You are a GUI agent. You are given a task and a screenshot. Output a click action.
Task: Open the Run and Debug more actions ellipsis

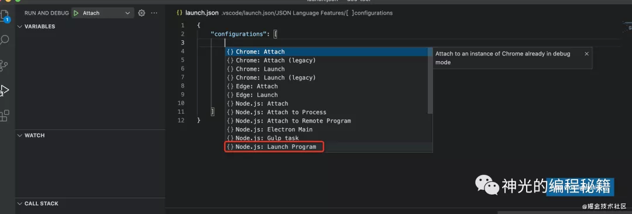pyautogui.click(x=154, y=13)
